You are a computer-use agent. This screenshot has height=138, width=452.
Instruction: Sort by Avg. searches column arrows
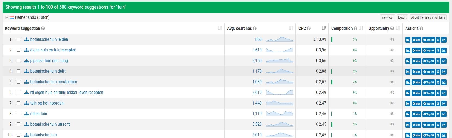291,28
